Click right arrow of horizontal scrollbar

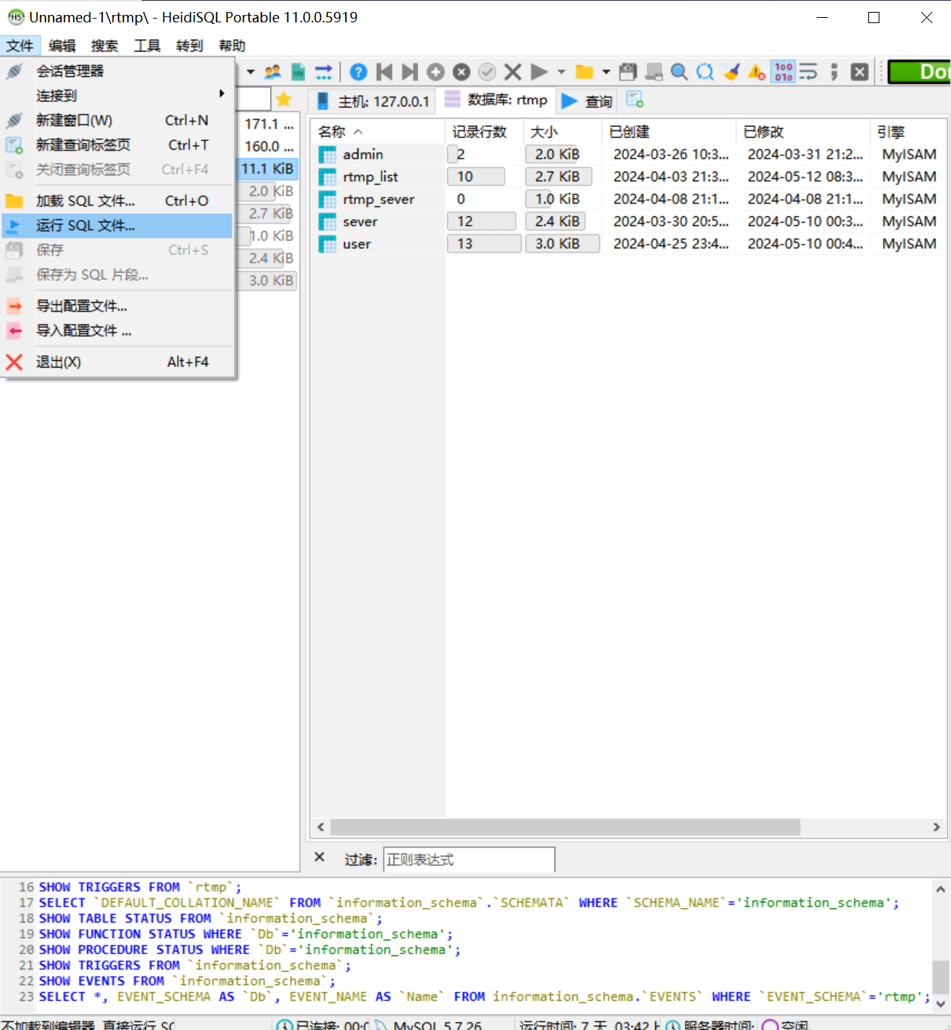tap(937, 827)
